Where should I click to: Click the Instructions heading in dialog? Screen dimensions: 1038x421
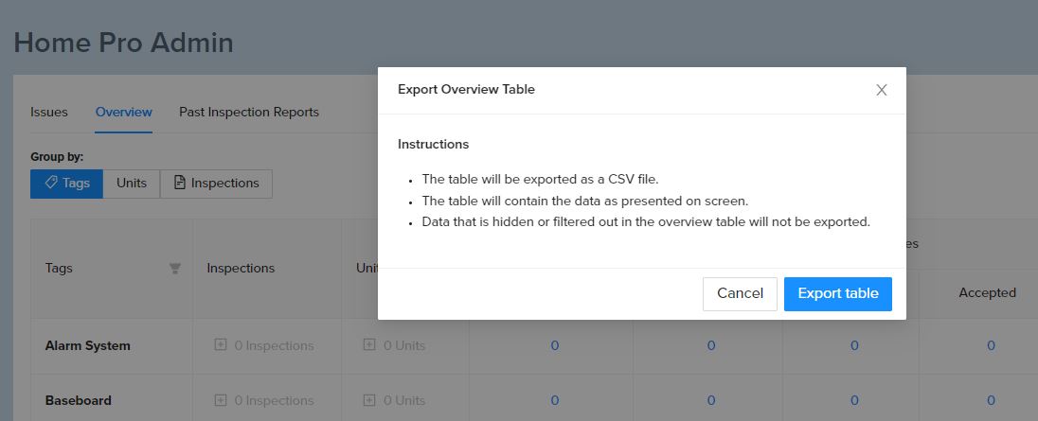tap(433, 144)
